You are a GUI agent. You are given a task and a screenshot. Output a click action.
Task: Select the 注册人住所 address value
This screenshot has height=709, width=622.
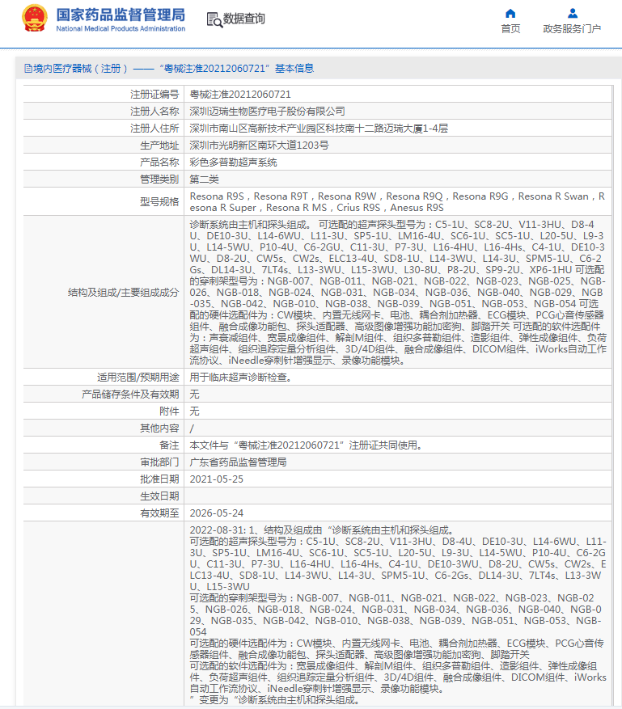click(319, 129)
